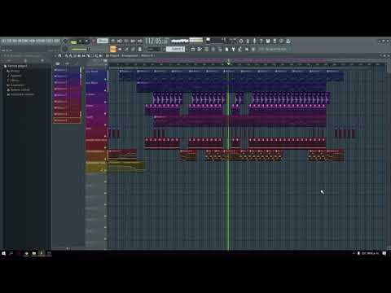391x293 pixels.
Task: Click the help question mark icon
Action: (x=261, y=41)
